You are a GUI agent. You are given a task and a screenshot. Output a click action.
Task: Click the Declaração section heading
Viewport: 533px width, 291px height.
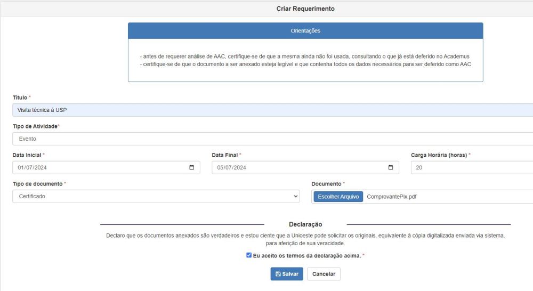click(x=305, y=224)
